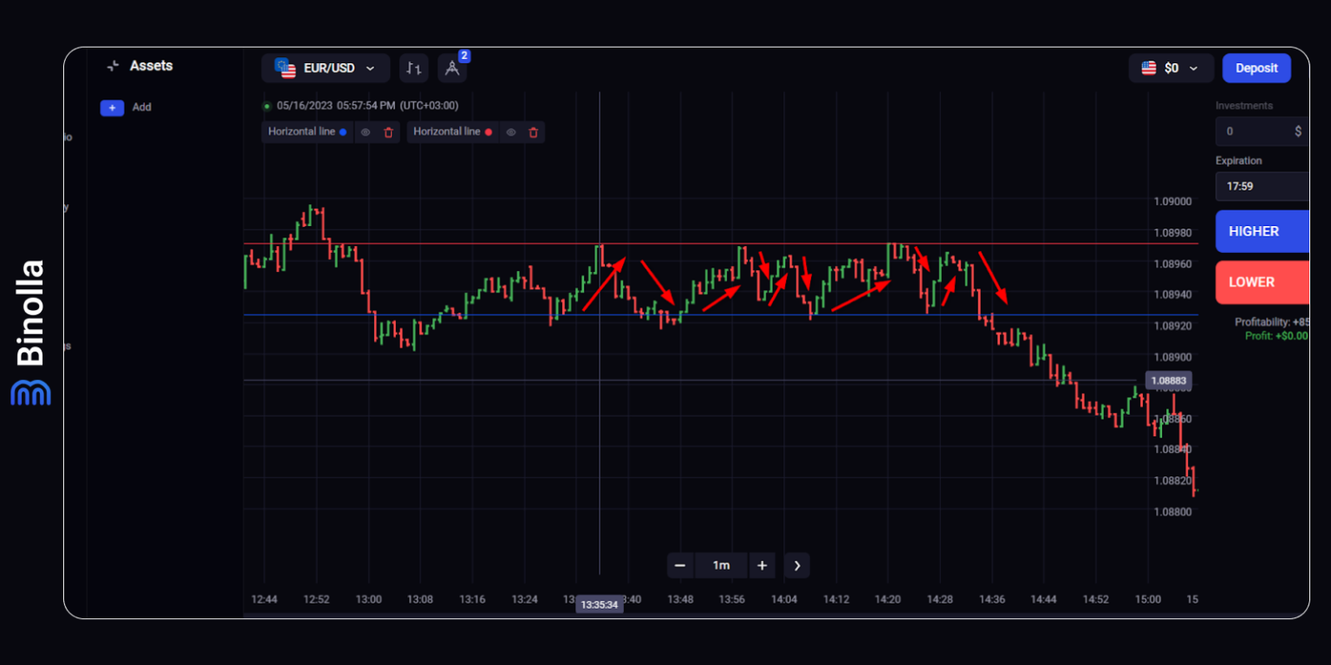Screen dimensions: 1331x665
Task: Open the EUR/USD asset selector dropdown
Action: coord(326,68)
